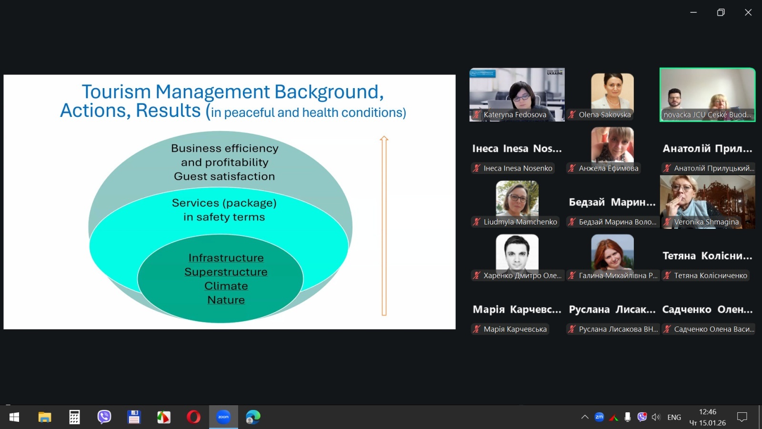Click the floppy disk save app icon
Viewport: 762px width, 429px height.
[134, 417]
